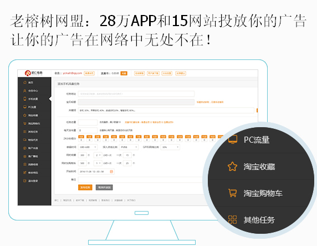Focus the grayed product title field
Screen dimensions: 317x246
pos(136,102)
